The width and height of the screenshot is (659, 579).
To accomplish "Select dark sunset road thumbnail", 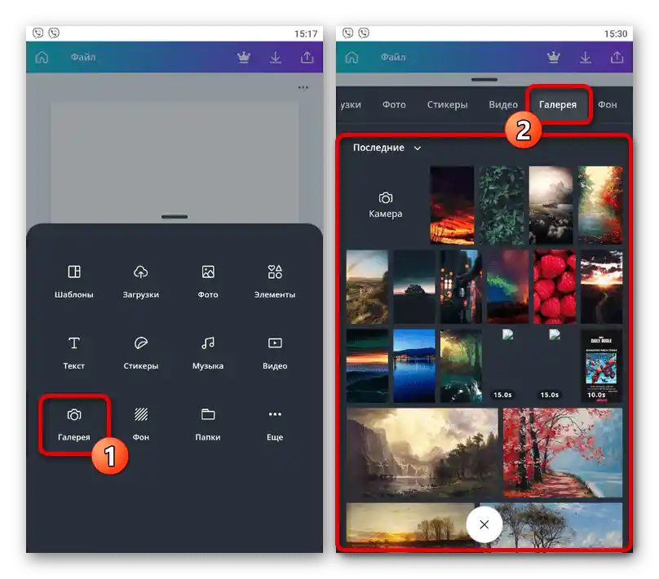I will point(601,286).
